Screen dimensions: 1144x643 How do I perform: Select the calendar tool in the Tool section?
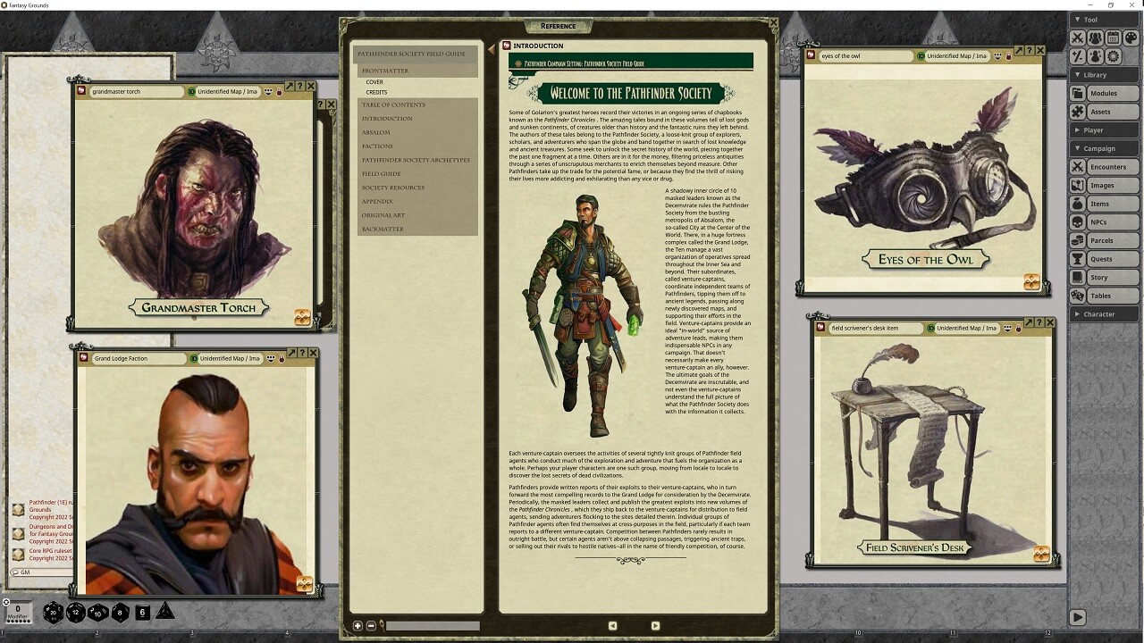click(x=1114, y=38)
